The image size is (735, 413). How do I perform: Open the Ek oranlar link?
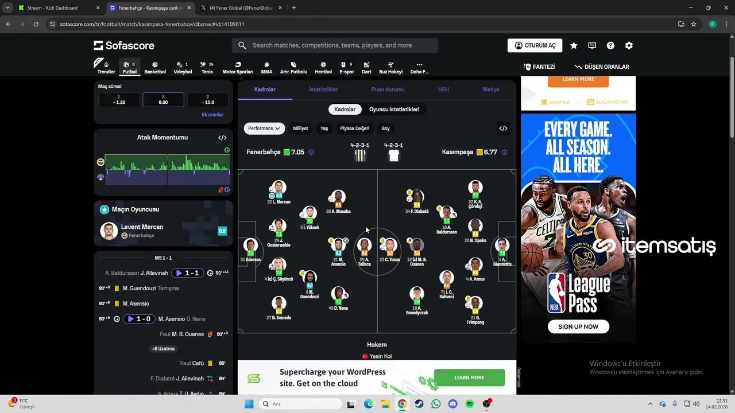(x=212, y=115)
